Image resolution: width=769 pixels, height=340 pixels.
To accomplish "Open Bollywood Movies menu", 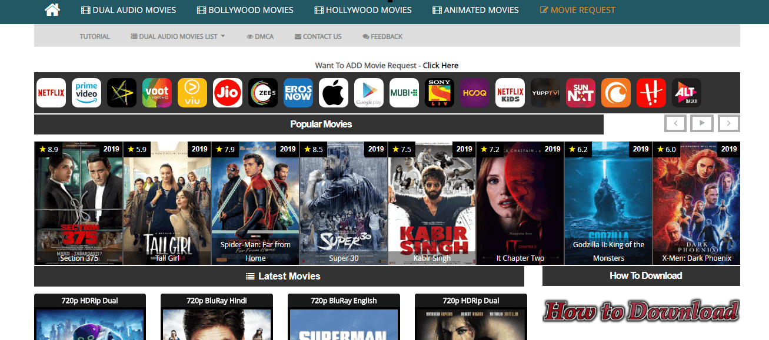I will tap(245, 10).
